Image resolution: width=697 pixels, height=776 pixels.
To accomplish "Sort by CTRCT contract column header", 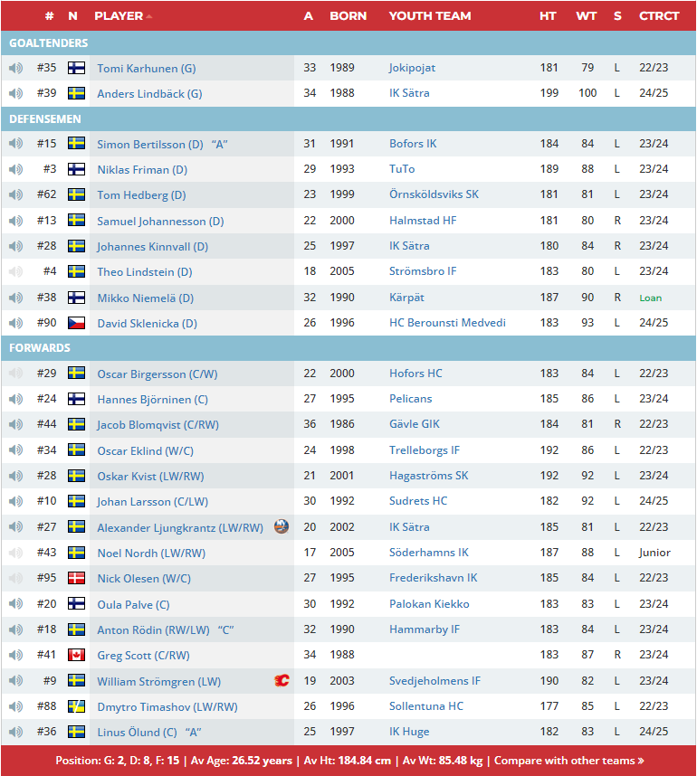I will [658, 16].
